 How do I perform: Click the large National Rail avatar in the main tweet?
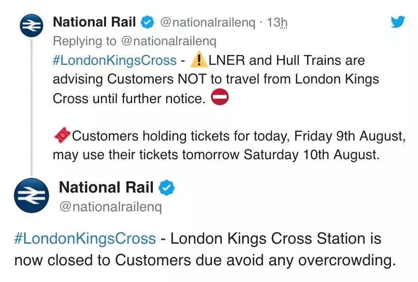coord(31,196)
